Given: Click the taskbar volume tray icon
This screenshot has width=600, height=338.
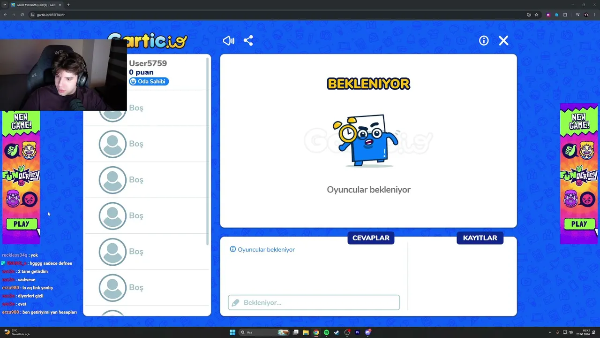Looking at the screenshot, I should (x=570, y=332).
